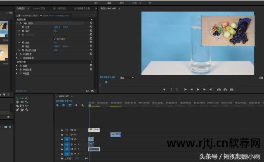
Task: Toggle the V3 track output eye
Action: coord(75,130)
